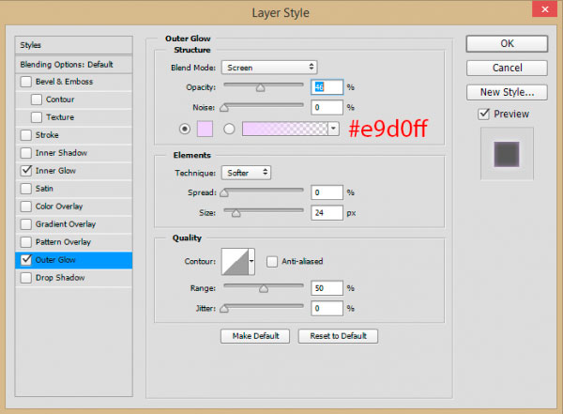Toggle the Anti-aliased checkbox
The image size is (563, 414).
(x=272, y=261)
